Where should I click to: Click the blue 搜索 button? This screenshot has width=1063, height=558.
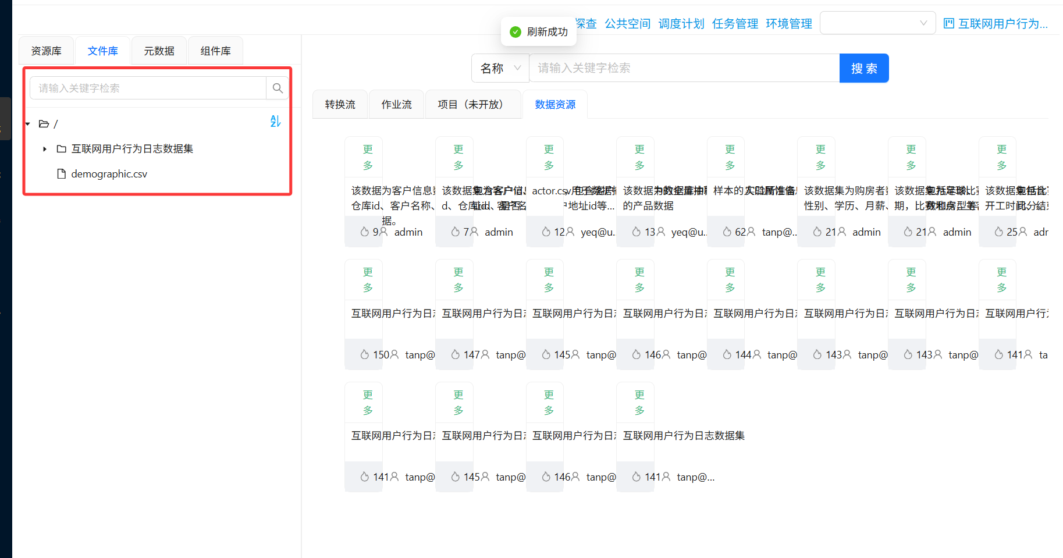864,68
